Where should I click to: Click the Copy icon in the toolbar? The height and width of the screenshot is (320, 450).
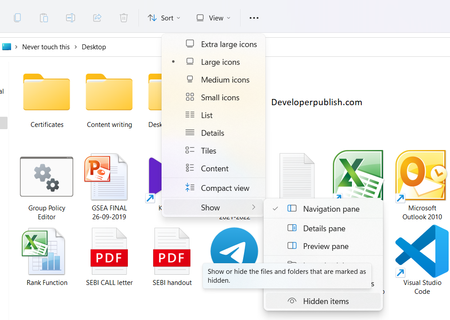17,18
